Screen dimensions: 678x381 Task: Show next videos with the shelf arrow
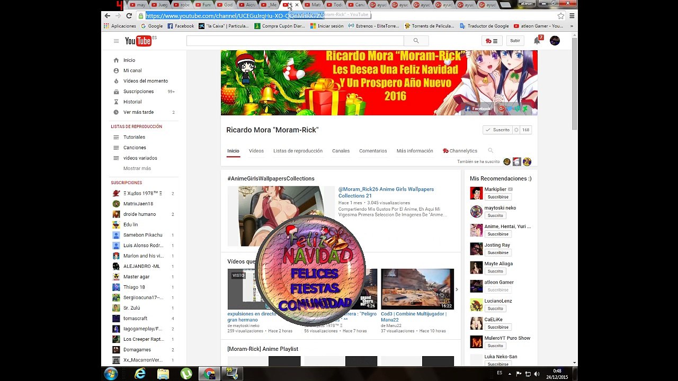pos(457,289)
